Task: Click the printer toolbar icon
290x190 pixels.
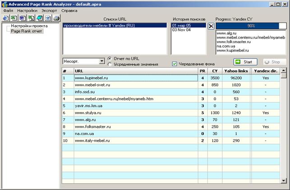Action: 56,18
